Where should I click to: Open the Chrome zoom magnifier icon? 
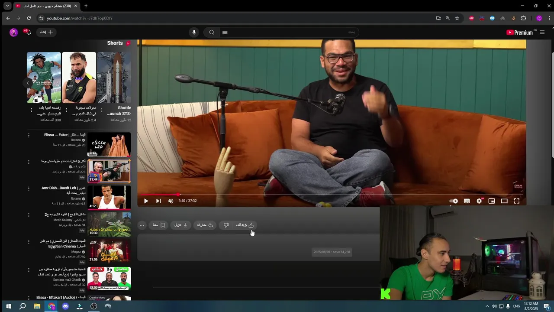tap(448, 18)
